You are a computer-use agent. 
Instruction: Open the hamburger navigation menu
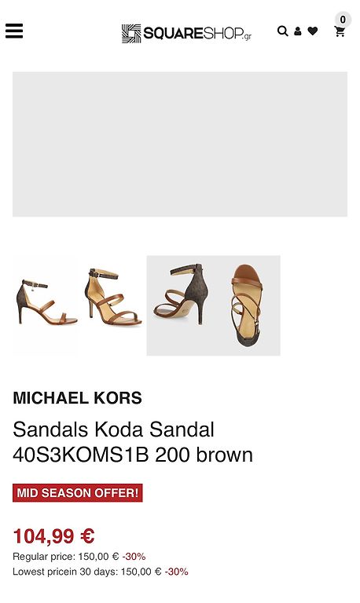(14, 31)
